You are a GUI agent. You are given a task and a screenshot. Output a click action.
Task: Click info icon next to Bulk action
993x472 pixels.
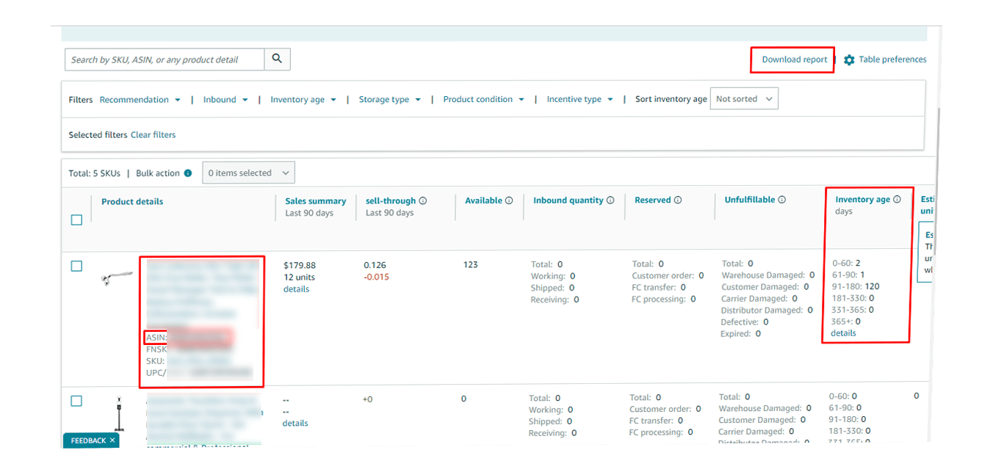click(188, 173)
